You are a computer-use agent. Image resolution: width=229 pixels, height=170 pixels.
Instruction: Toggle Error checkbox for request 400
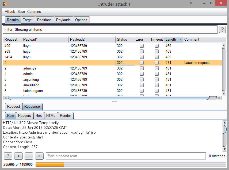142,46
